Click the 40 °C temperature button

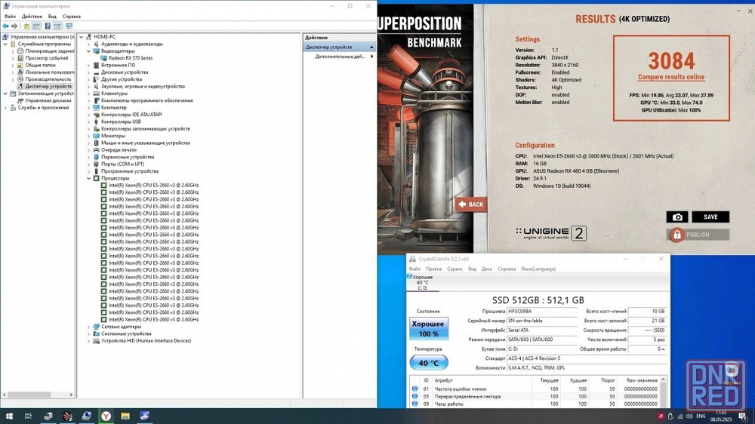(429, 362)
